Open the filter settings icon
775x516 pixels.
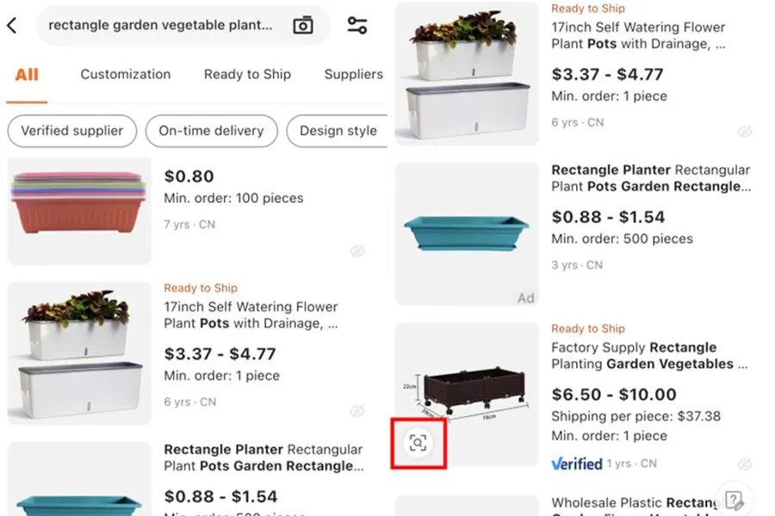357,26
